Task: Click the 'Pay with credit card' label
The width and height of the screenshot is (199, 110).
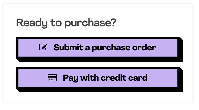Action: click(x=105, y=78)
